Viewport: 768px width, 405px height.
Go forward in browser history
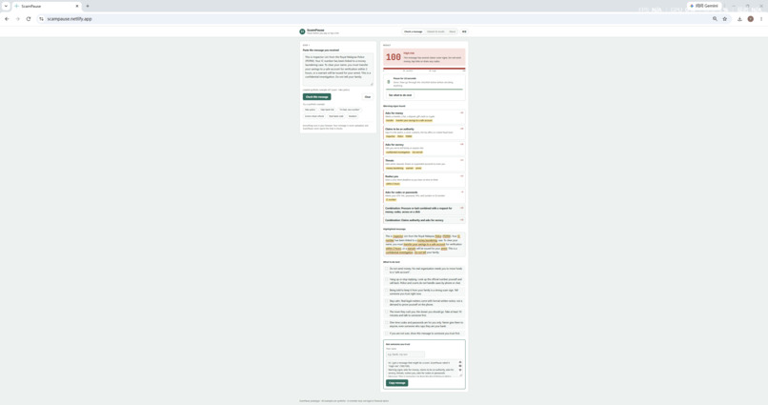(x=18, y=19)
